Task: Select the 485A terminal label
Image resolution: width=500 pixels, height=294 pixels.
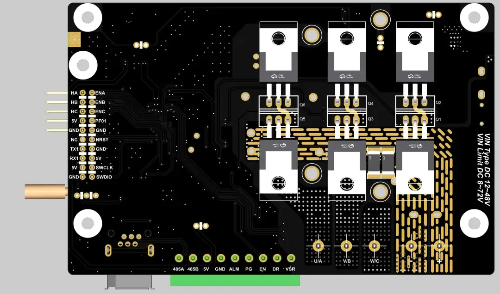Action: coord(179,269)
